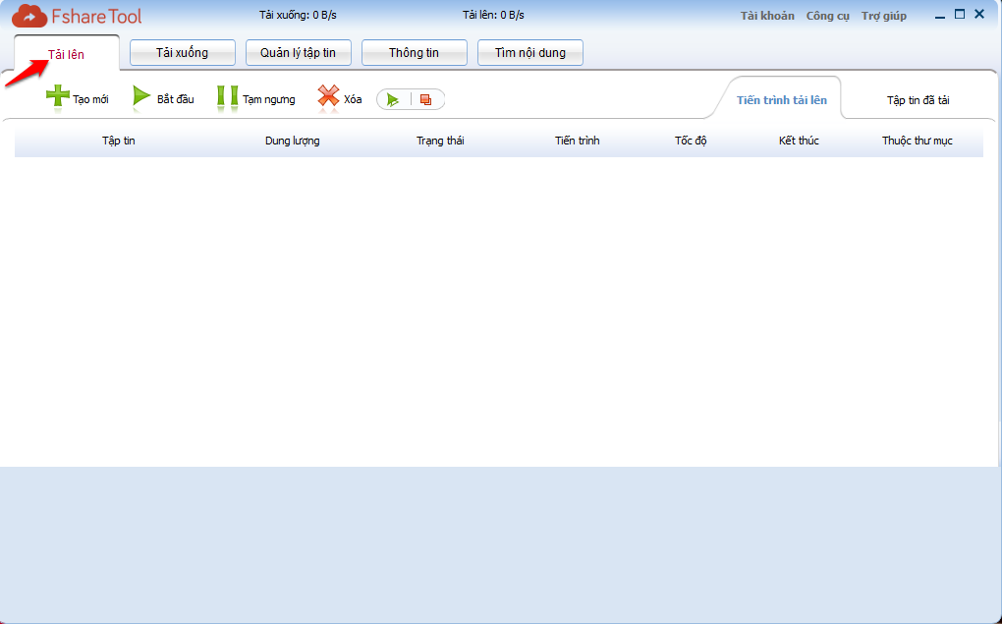The width and height of the screenshot is (1002, 624).
Task: Click the Fshare Tool cloud logo
Action: click(29, 16)
